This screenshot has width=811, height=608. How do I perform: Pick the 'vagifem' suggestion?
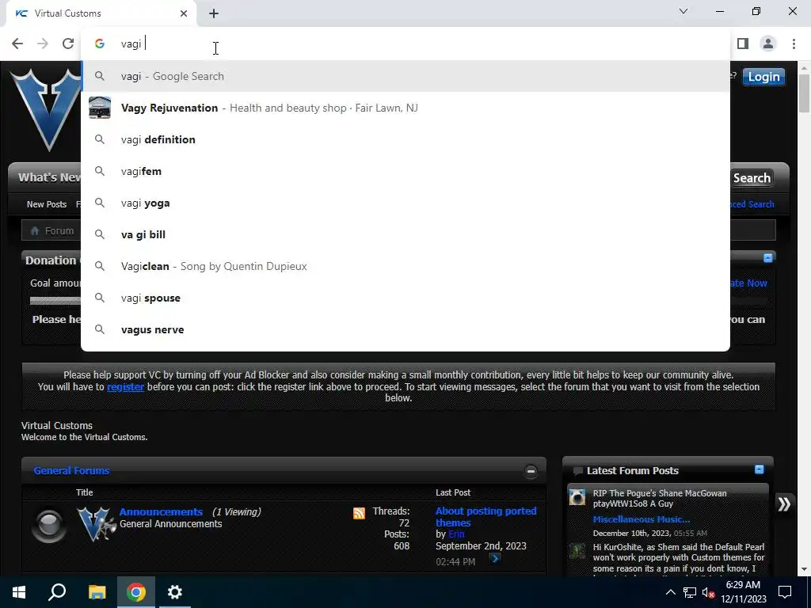click(x=405, y=171)
